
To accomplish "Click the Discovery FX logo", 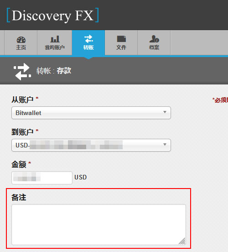I will pyautogui.click(x=52, y=15).
